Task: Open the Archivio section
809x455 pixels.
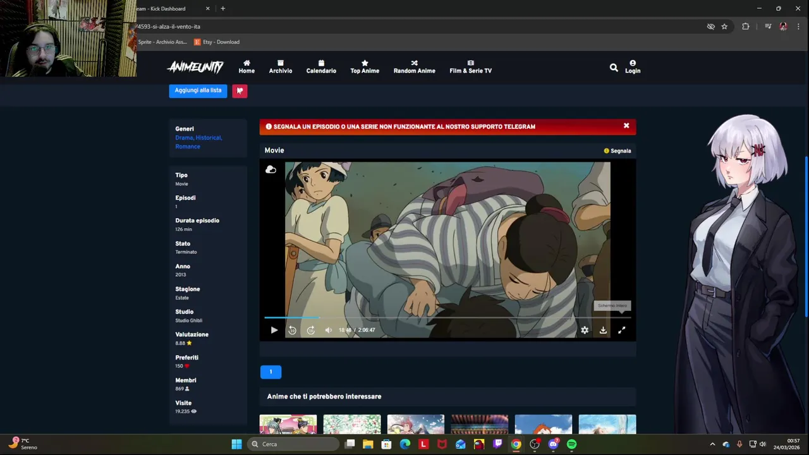Action: click(281, 67)
